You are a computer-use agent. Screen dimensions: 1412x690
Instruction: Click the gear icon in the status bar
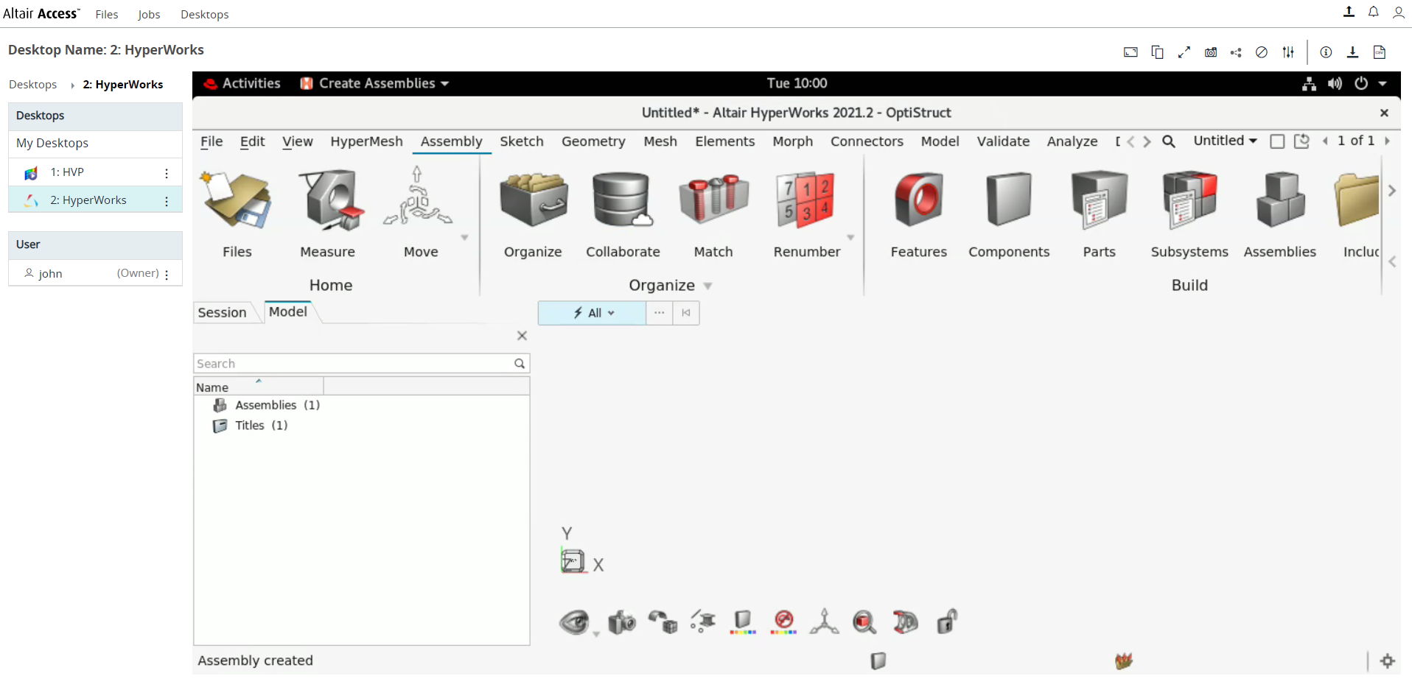1388,661
